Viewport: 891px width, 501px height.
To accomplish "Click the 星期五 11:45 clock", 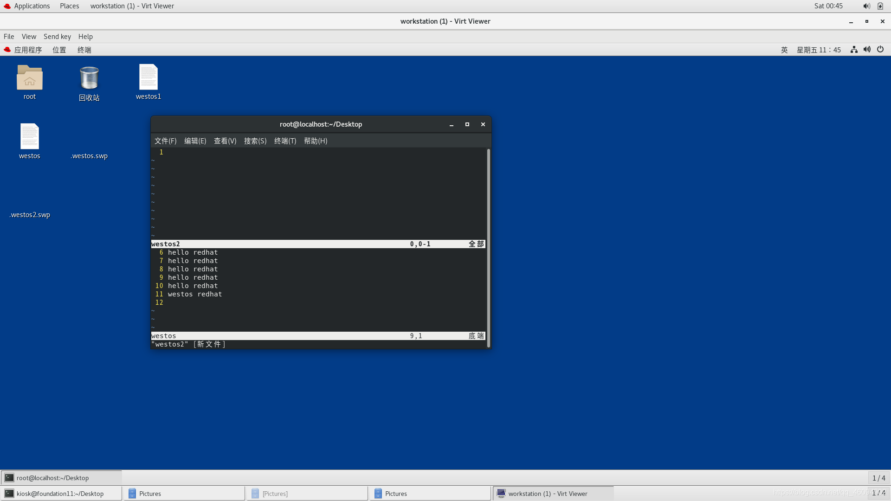I will (x=819, y=50).
